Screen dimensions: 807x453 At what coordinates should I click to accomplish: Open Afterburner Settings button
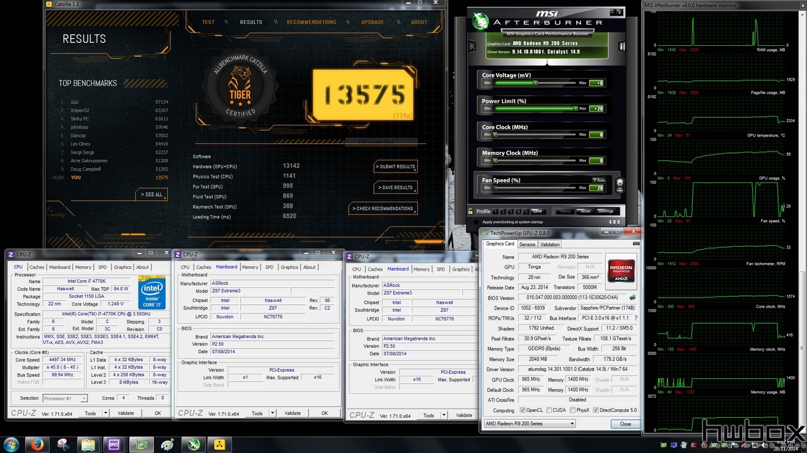[606, 211]
